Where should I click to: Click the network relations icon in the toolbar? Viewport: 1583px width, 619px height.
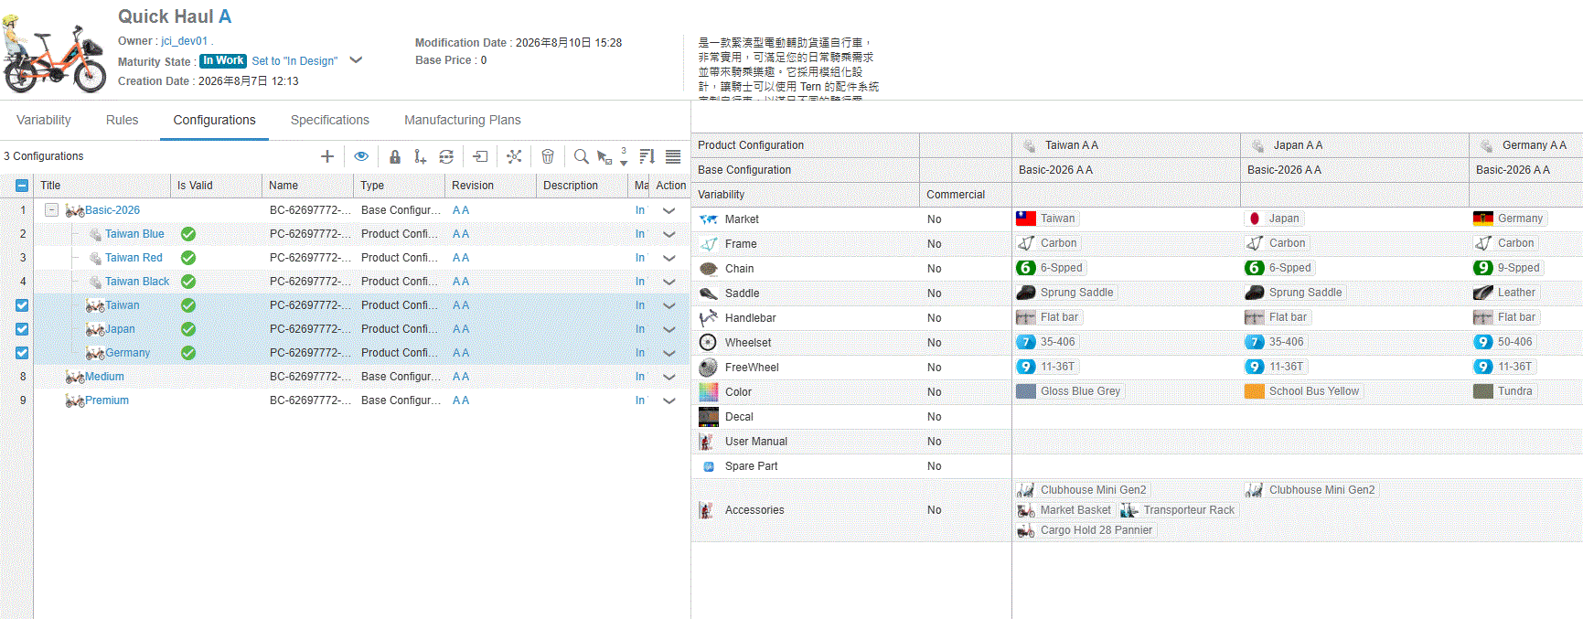pyautogui.click(x=515, y=156)
